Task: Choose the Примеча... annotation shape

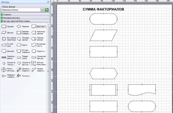Action: 24,76
